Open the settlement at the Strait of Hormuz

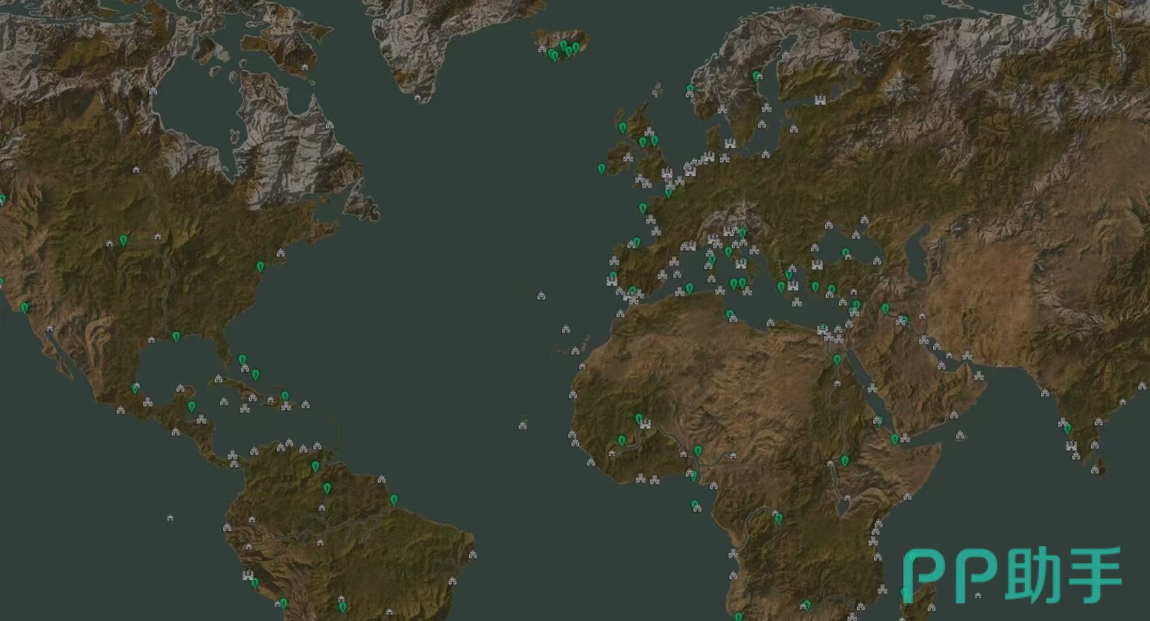(967, 356)
